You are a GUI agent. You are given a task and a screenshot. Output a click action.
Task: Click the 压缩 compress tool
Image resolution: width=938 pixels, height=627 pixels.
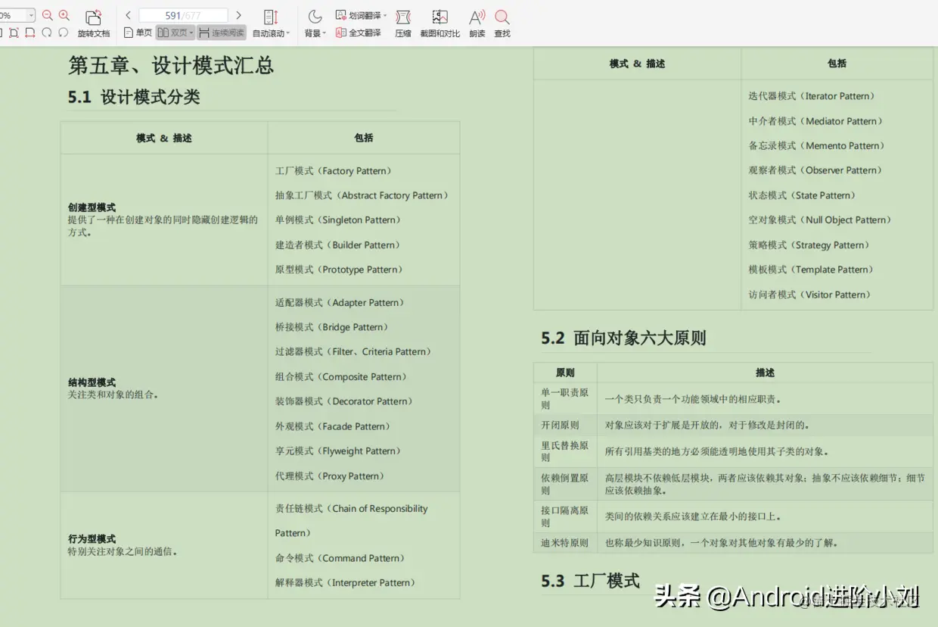pyautogui.click(x=403, y=23)
